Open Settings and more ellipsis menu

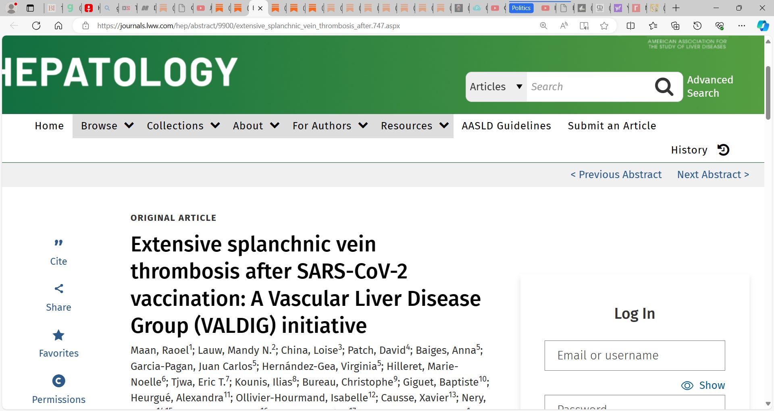point(742,26)
